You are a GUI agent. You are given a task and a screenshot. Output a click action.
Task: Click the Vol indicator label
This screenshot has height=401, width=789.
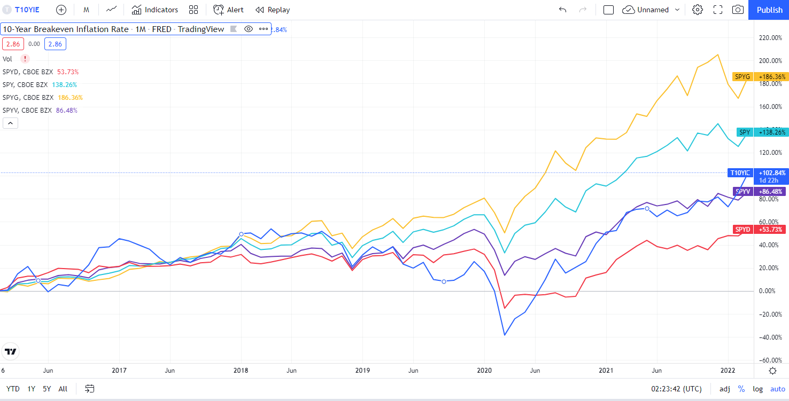click(7, 59)
